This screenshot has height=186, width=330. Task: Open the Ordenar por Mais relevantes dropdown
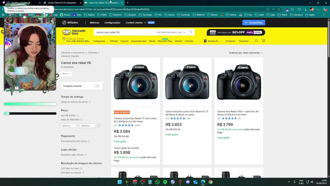[253, 53]
